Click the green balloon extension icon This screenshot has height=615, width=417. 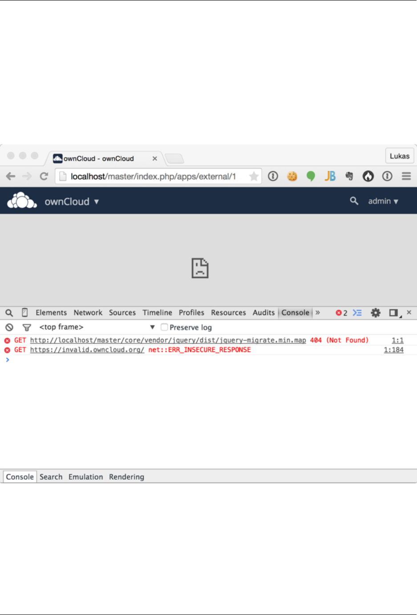311,176
